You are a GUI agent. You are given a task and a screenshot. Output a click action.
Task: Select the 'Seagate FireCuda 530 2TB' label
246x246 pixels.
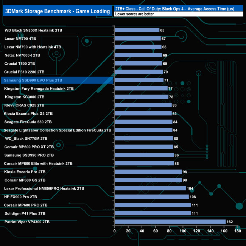click(x=28, y=122)
